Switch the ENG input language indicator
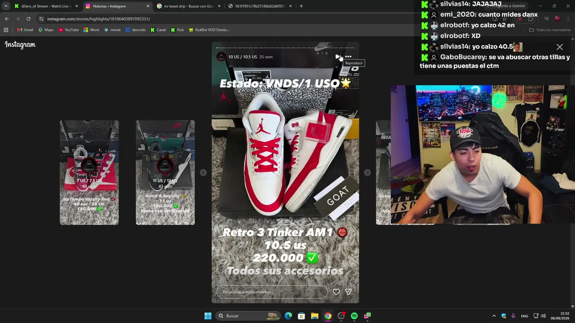The image size is (575, 323). 525,316
